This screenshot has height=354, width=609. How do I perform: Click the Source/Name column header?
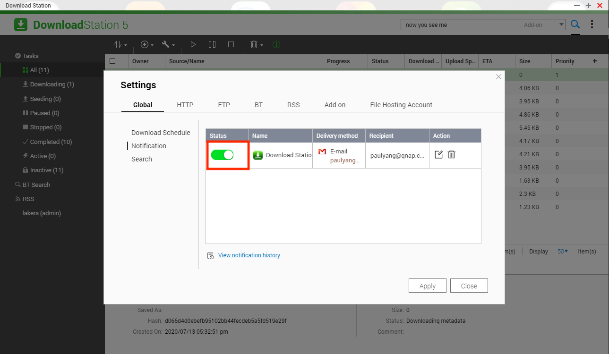(244, 61)
